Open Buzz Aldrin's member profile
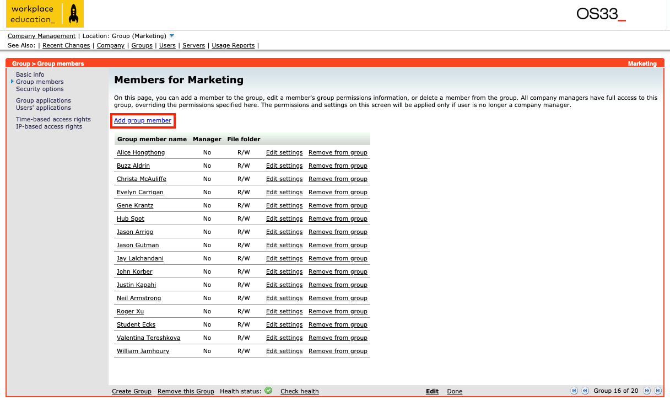This screenshot has width=670, height=400. coord(133,166)
